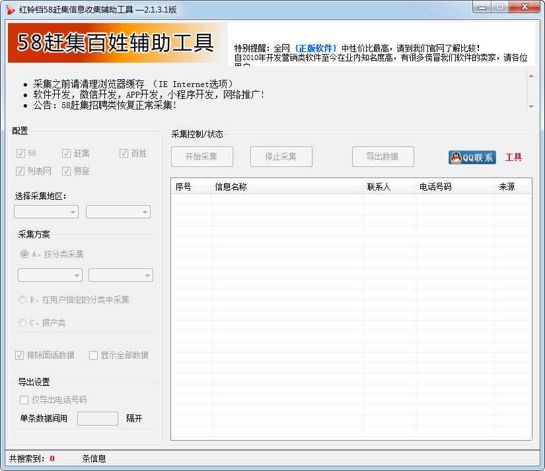Click the 58赶集百姓辅助工具 banner image
545x471 pixels.
(x=116, y=43)
